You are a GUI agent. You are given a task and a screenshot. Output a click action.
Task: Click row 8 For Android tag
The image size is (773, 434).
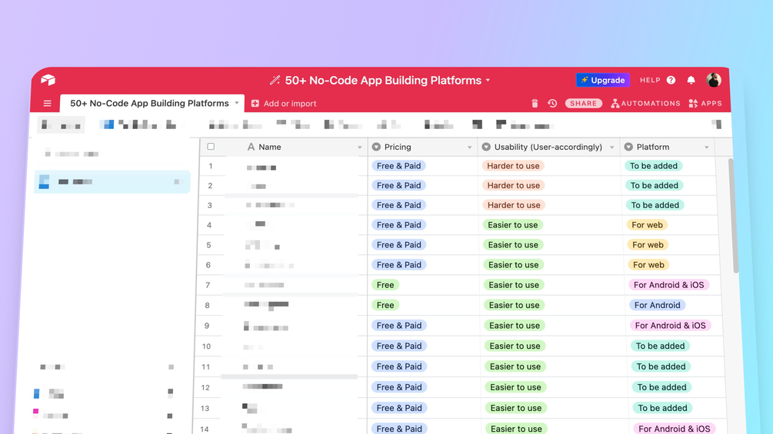click(x=657, y=305)
